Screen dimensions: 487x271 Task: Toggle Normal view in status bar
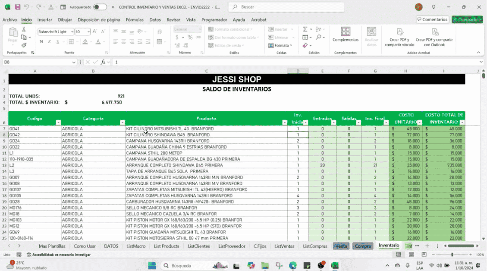pos(399,255)
